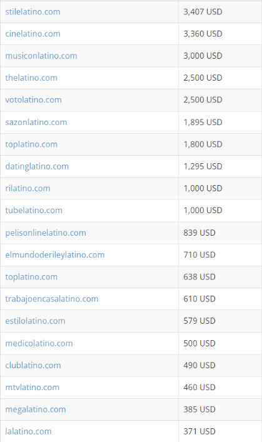Viewport: 262px width, 442px height.
Task: Select the rilatino.com link
Action: [x=28, y=188]
